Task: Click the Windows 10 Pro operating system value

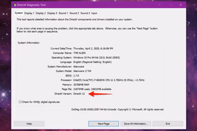Action: click(97, 58)
